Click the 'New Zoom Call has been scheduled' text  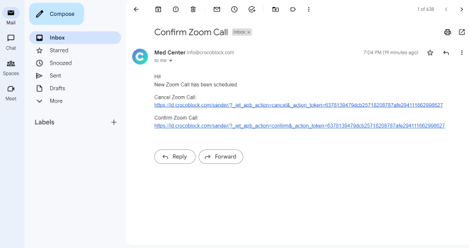(196, 85)
